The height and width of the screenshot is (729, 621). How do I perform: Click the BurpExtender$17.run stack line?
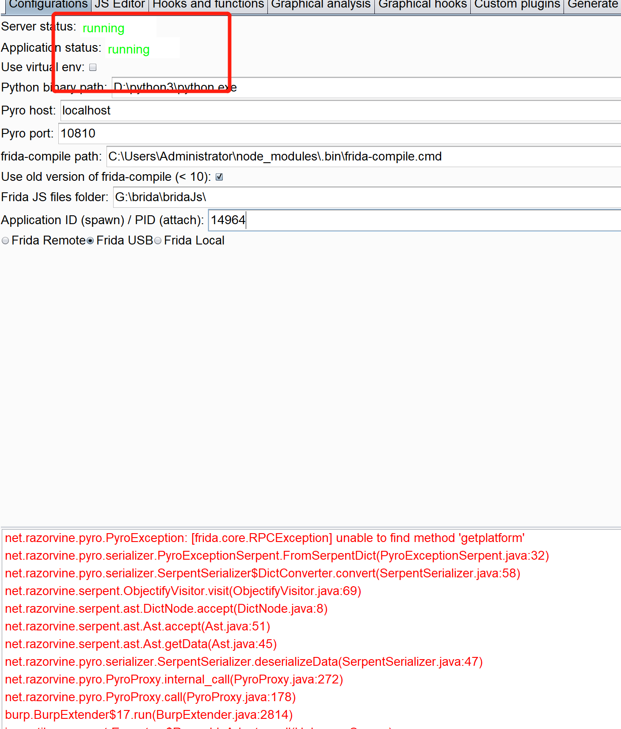pyautogui.click(x=149, y=715)
